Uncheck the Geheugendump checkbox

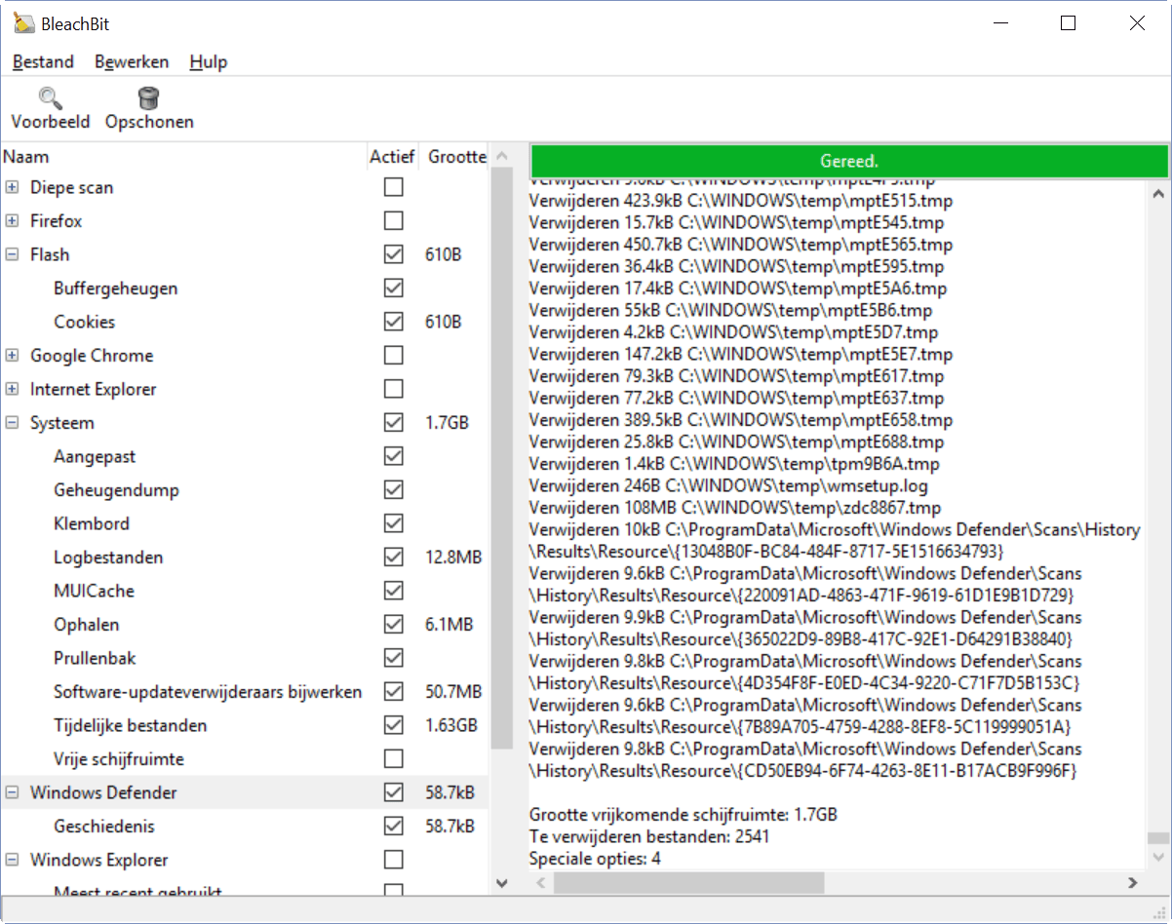tap(393, 490)
